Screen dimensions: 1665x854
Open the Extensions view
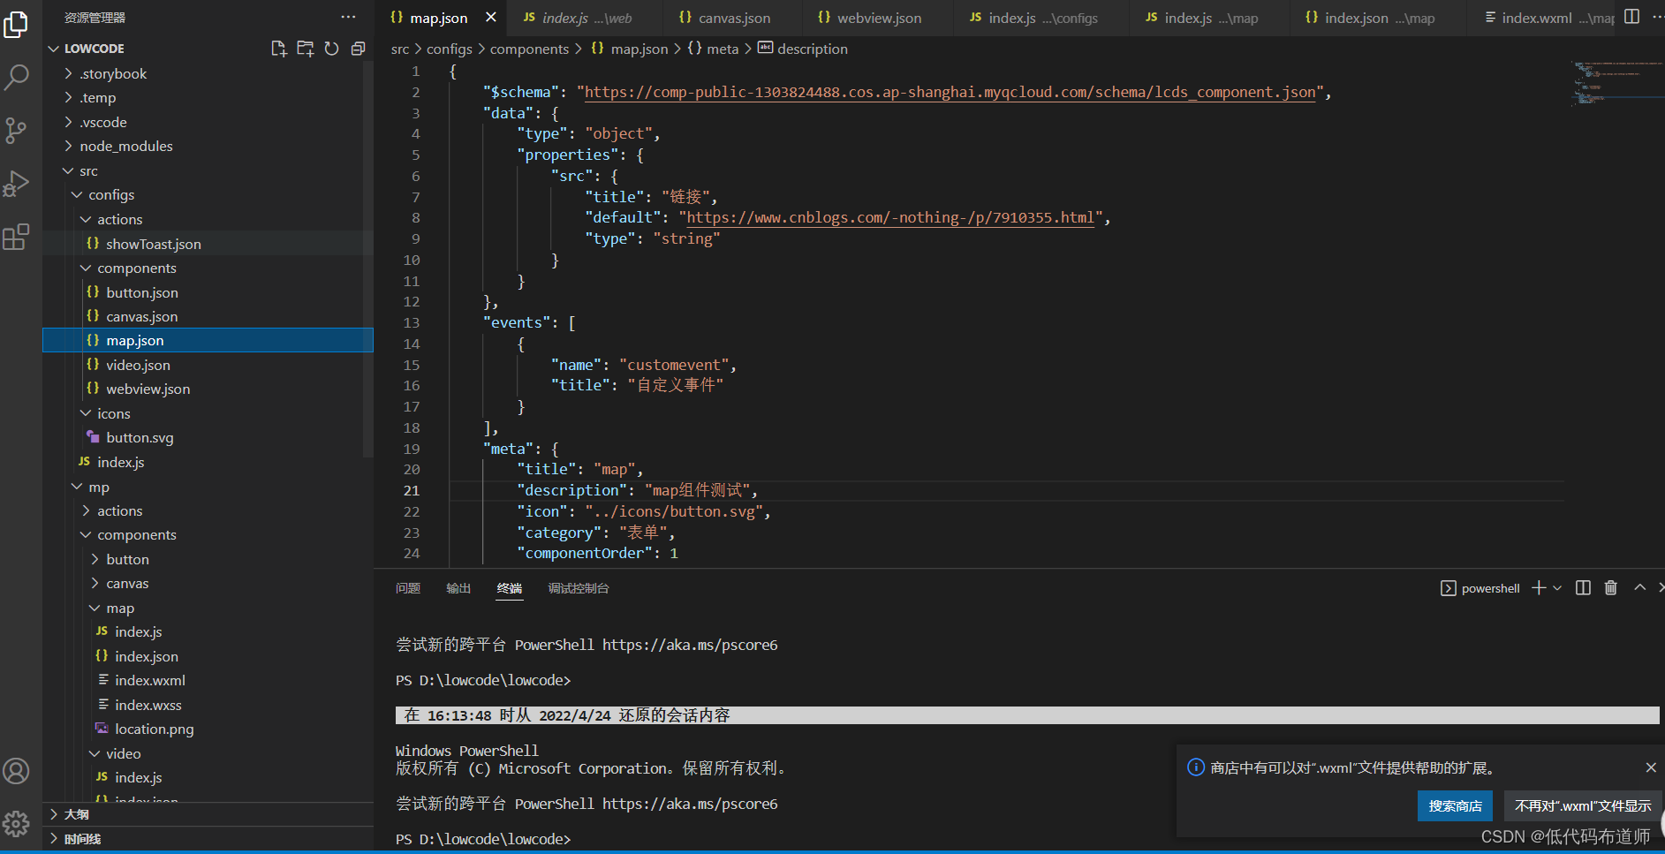pos(16,237)
